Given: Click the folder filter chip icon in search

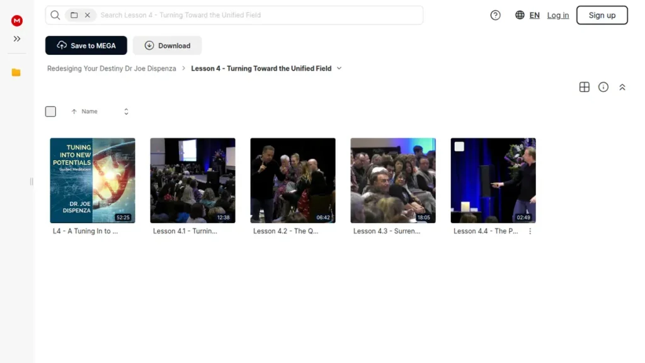Looking at the screenshot, I should (x=74, y=15).
